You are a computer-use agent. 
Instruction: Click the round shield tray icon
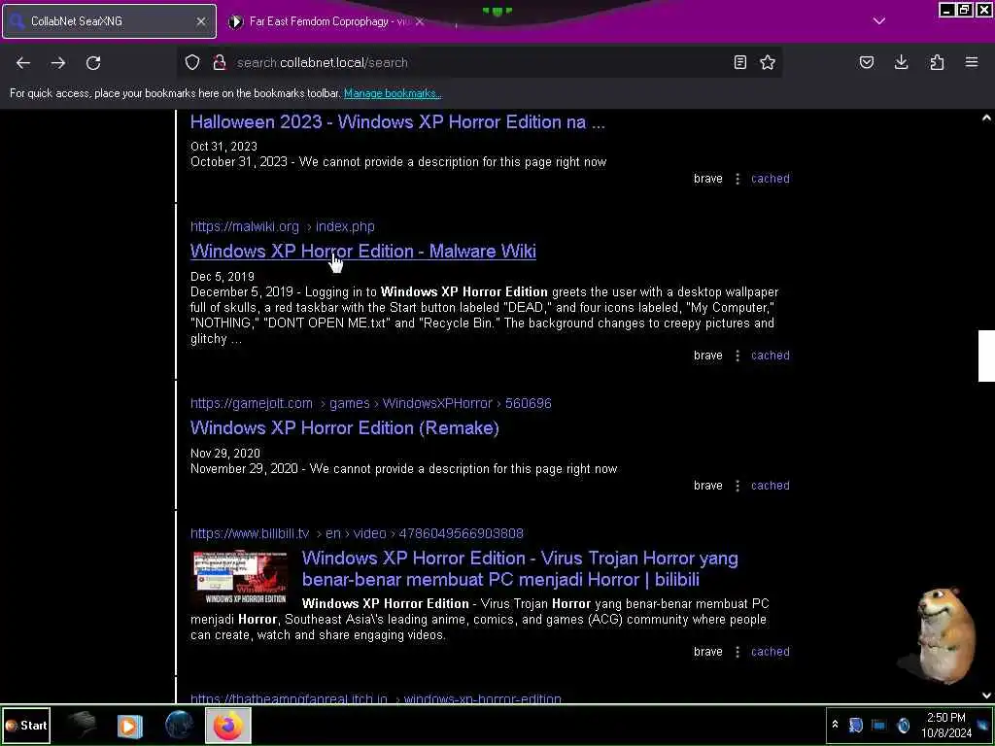click(903, 725)
